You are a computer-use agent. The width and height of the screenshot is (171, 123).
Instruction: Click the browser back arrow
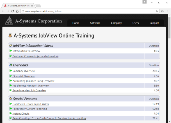(x=3, y=11)
